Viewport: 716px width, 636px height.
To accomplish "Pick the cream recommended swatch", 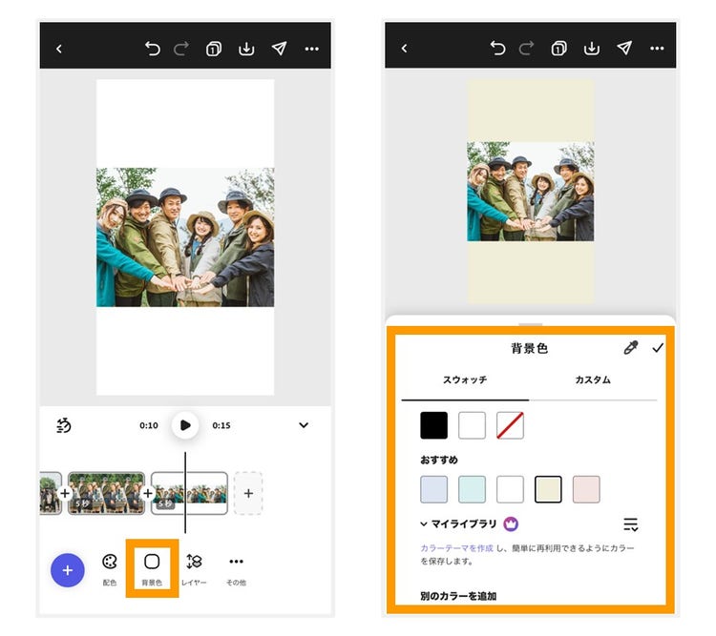I will (x=548, y=489).
